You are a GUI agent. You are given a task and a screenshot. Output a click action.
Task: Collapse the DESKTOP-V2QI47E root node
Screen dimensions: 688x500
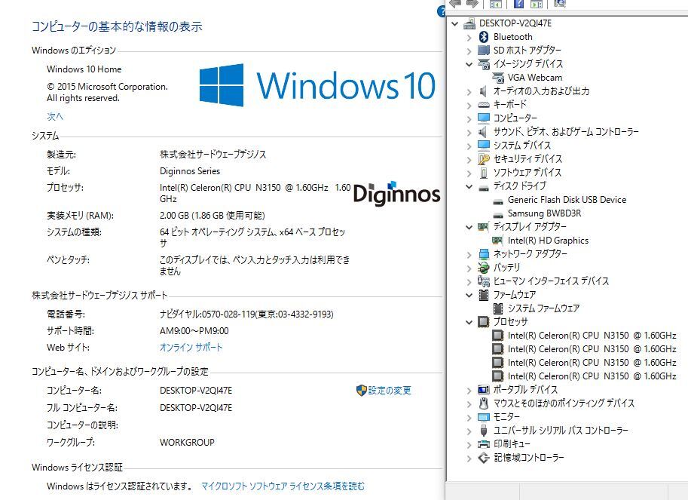pyautogui.click(x=454, y=23)
